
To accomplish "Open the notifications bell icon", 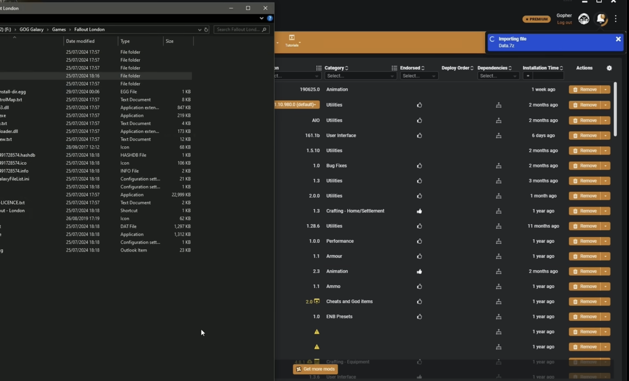I will click(x=601, y=19).
